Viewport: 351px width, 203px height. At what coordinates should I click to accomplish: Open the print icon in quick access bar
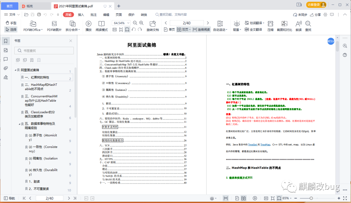click(x=39, y=15)
